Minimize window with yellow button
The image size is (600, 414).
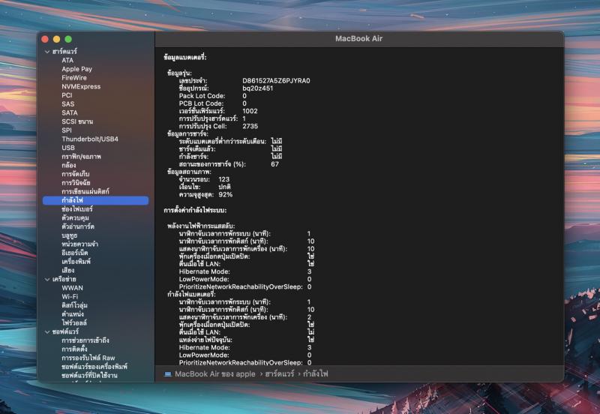pyautogui.click(x=57, y=39)
